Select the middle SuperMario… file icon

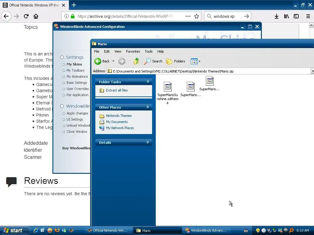click(190, 87)
